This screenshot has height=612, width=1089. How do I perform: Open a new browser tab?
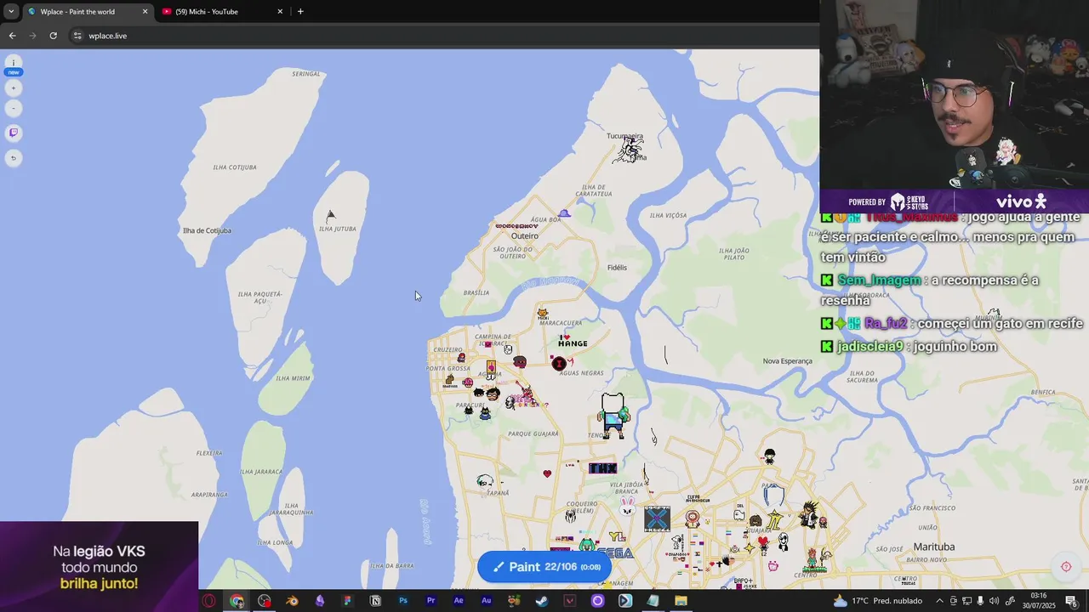[x=300, y=12]
